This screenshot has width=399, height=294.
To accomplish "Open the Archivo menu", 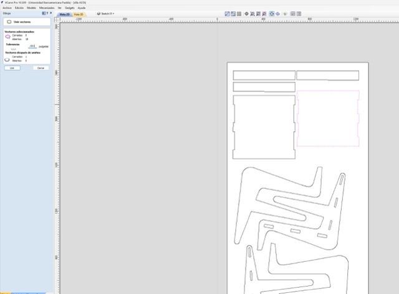I will (x=7, y=8).
